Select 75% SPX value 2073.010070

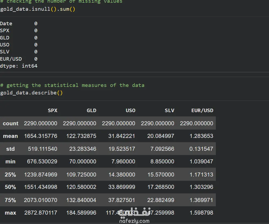point(41,200)
